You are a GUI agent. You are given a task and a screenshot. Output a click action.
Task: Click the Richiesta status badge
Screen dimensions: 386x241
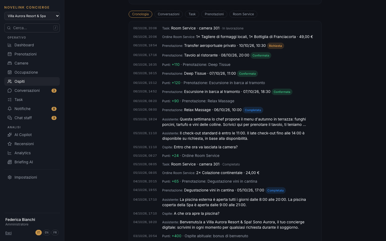click(275, 46)
